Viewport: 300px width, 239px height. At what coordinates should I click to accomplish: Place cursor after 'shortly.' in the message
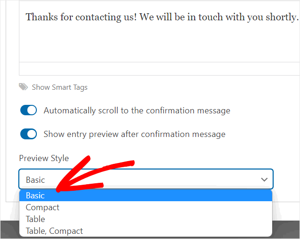coord(299,17)
